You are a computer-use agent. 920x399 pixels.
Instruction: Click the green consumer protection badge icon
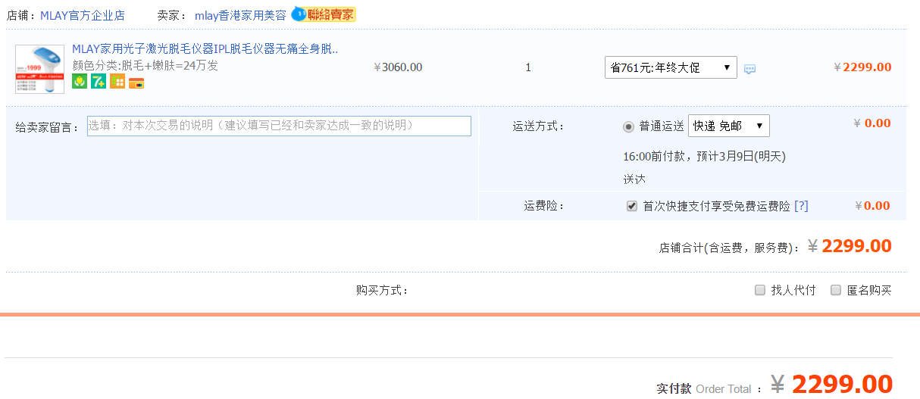(80, 81)
